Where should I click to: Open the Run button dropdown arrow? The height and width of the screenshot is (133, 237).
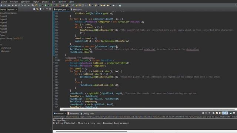pos(49,6)
